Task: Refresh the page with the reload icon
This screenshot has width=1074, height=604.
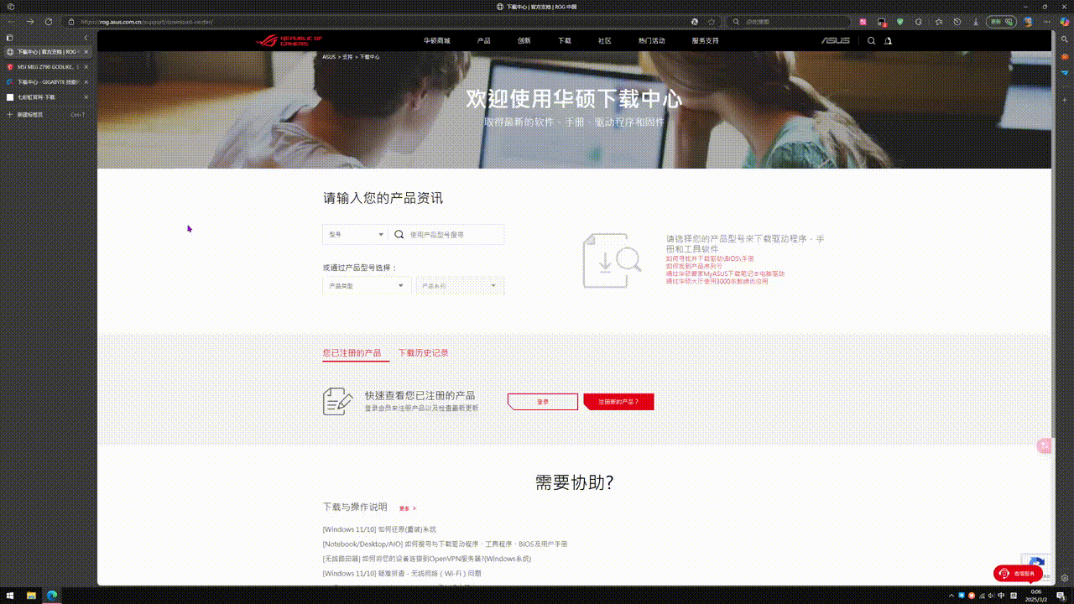Action: [x=48, y=22]
